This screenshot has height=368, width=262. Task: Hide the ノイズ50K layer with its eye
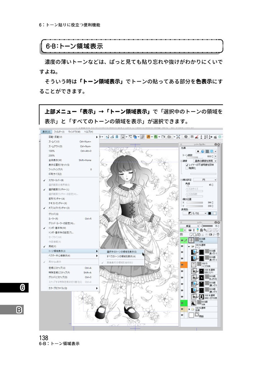(x=182, y=265)
